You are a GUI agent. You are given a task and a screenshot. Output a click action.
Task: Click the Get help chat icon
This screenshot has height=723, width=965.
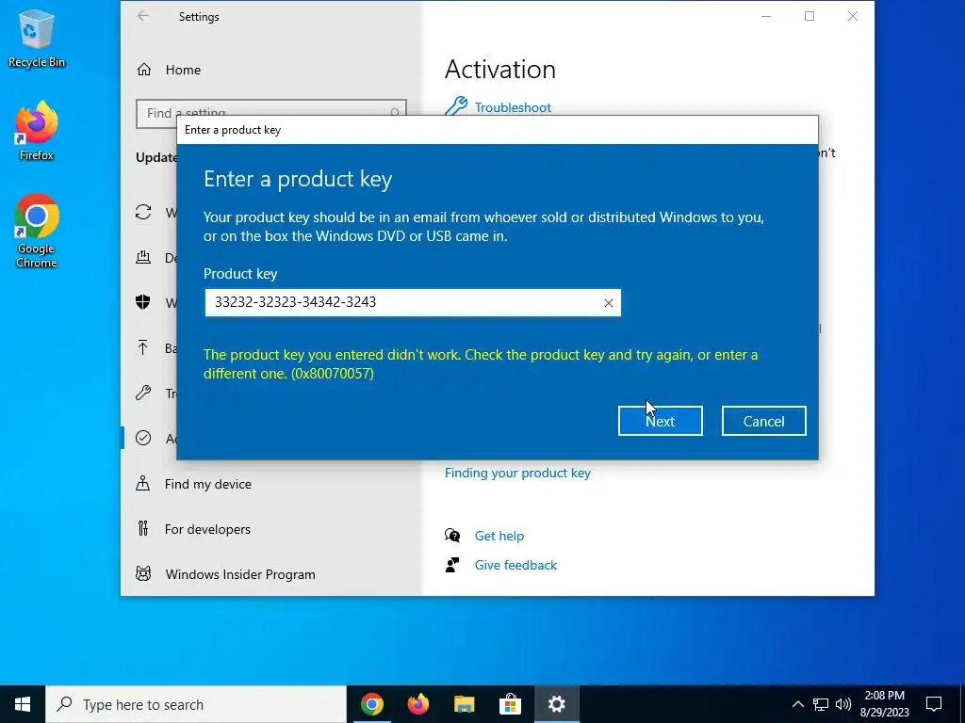[452, 536]
